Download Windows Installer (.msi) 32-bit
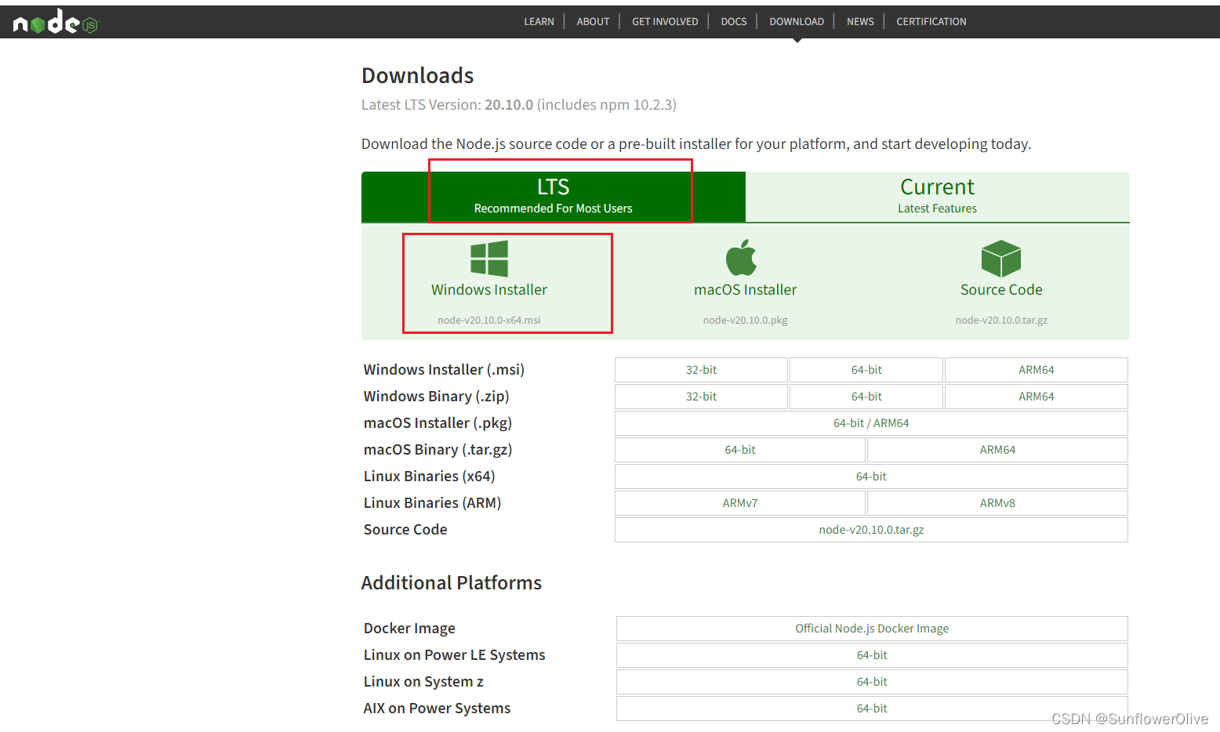This screenshot has width=1220, height=732. 701,370
